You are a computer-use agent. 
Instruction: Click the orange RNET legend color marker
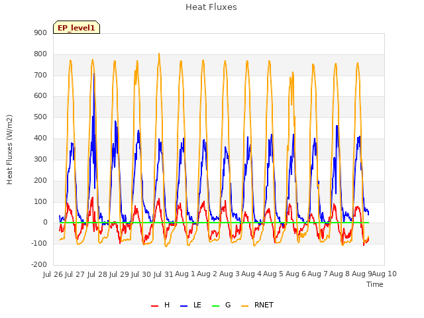point(244,306)
